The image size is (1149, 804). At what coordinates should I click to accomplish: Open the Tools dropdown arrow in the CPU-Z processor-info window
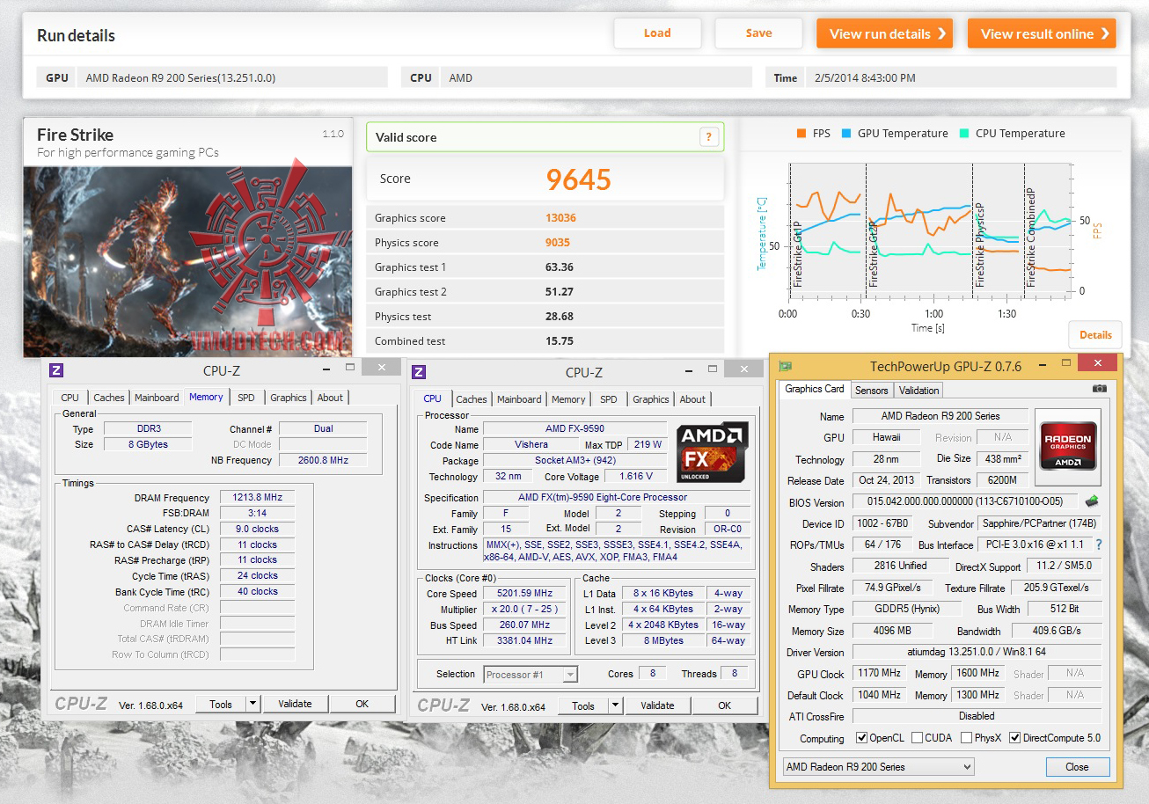(x=616, y=705)
